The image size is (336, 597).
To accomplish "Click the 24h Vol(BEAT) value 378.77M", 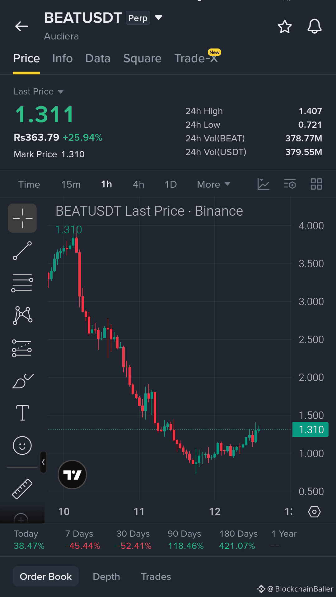I will [x=304, y=138].
